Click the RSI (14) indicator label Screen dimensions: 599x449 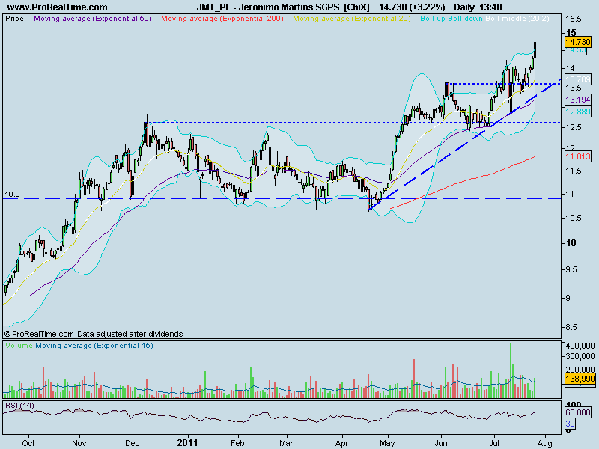pyautogui.click(x=19, y=405)
